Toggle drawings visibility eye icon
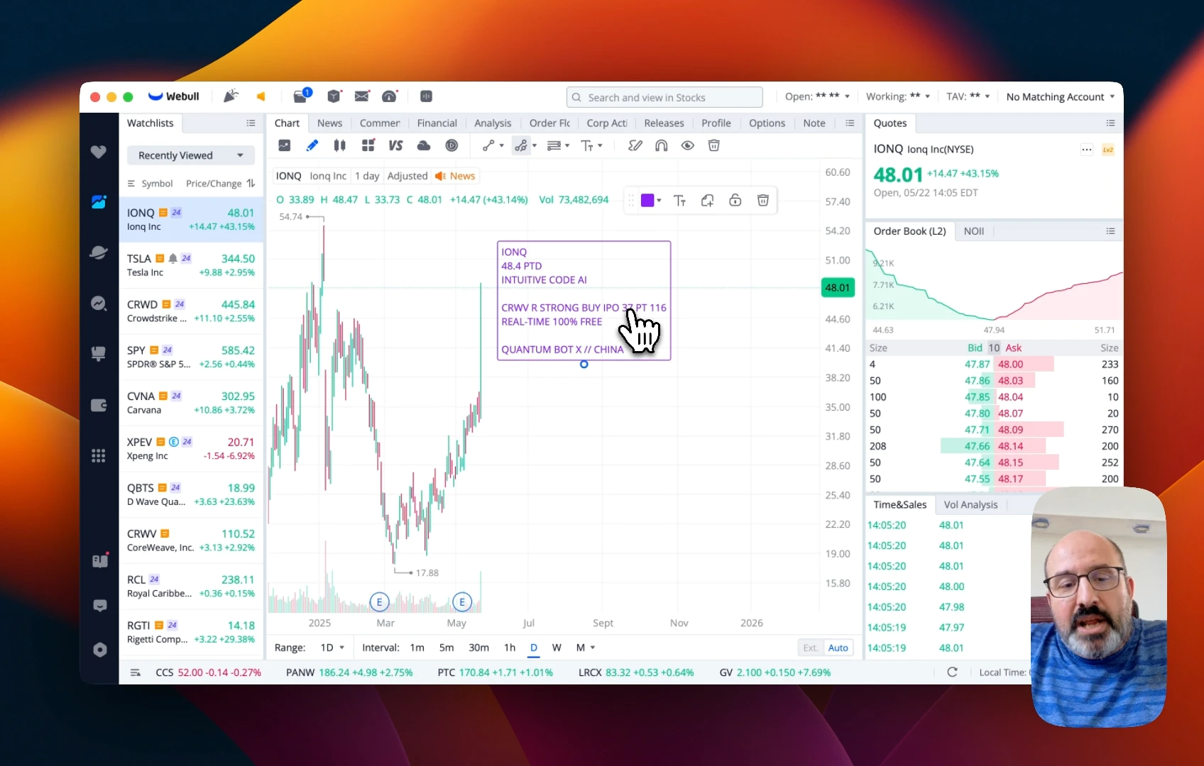This screenshot has height=766, width=1204. pyautogui.click(x=687, y=145)
